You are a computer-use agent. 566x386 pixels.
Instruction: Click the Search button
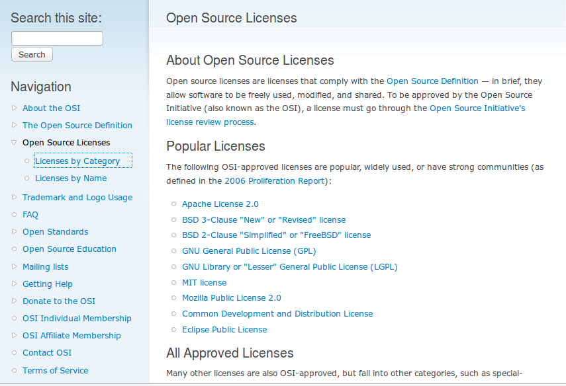coord(32,54)
